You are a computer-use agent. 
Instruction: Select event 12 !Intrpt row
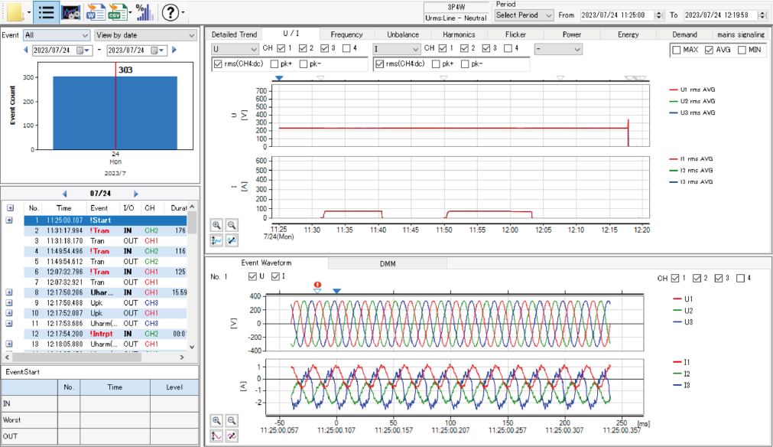106,334
